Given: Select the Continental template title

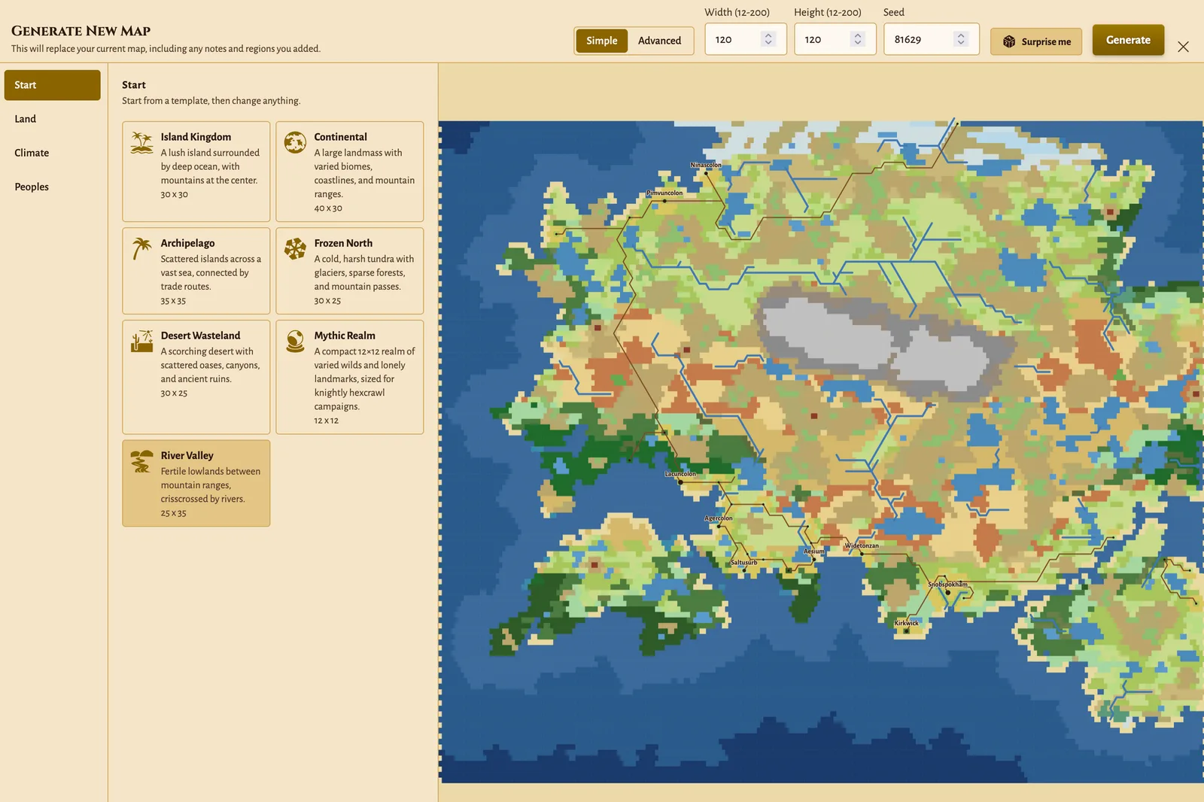Looking at the screenshot, I should 340,137.
